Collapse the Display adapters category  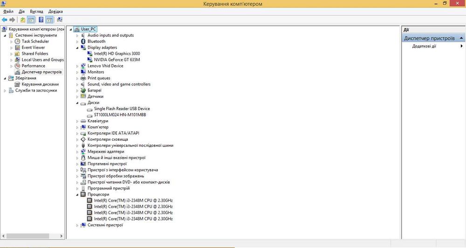click(77, 48)
